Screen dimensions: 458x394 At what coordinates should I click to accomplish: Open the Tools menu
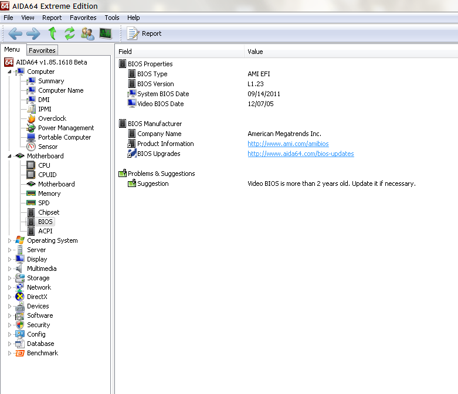pyautogui.click(x=112, y=18)
